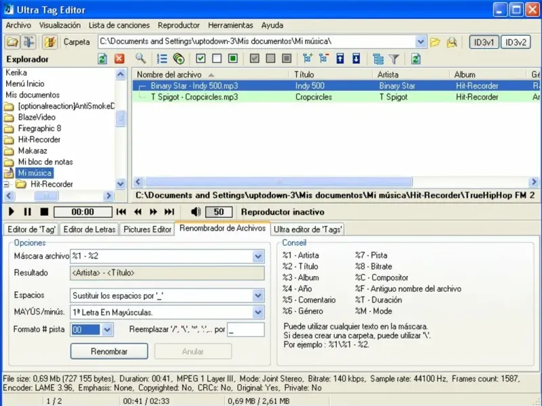Click the Reemplazar por text field
The width and height of the screenshot is (542, 406).
[246, 330]
